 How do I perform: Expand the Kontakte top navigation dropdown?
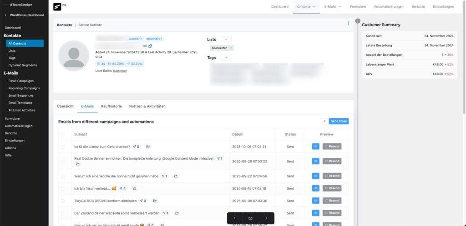point(306,6)
